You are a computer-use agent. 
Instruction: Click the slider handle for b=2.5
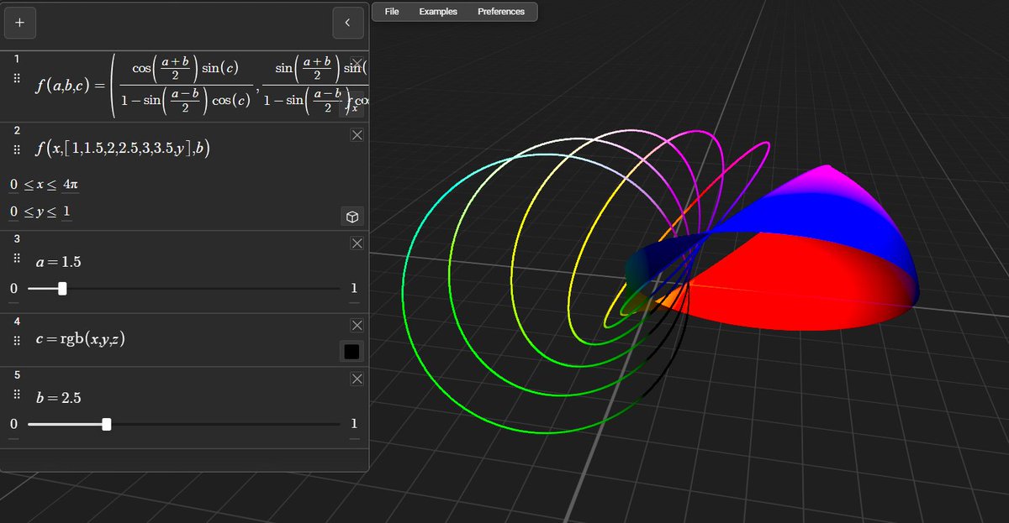(x=106, y=425)
